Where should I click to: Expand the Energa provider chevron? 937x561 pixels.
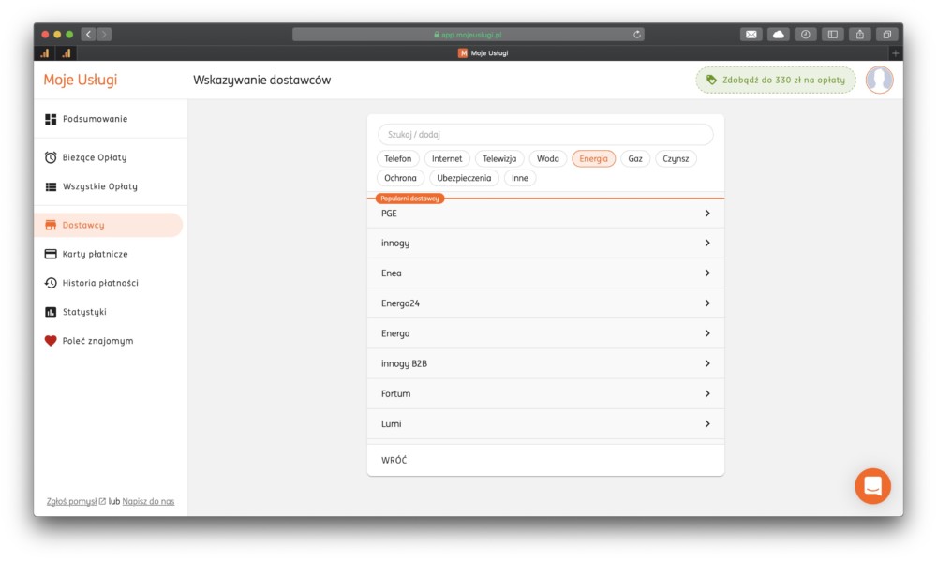(x=707, y=333)
